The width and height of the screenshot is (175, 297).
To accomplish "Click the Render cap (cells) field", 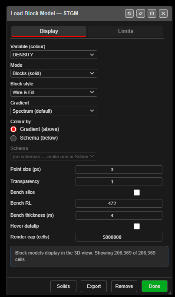I will 119,237.
